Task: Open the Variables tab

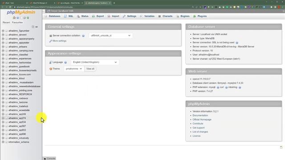Action: [x=147, y=16]
